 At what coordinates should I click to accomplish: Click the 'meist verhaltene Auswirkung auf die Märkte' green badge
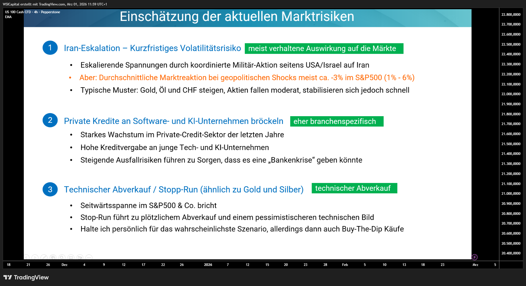[324, 48]
